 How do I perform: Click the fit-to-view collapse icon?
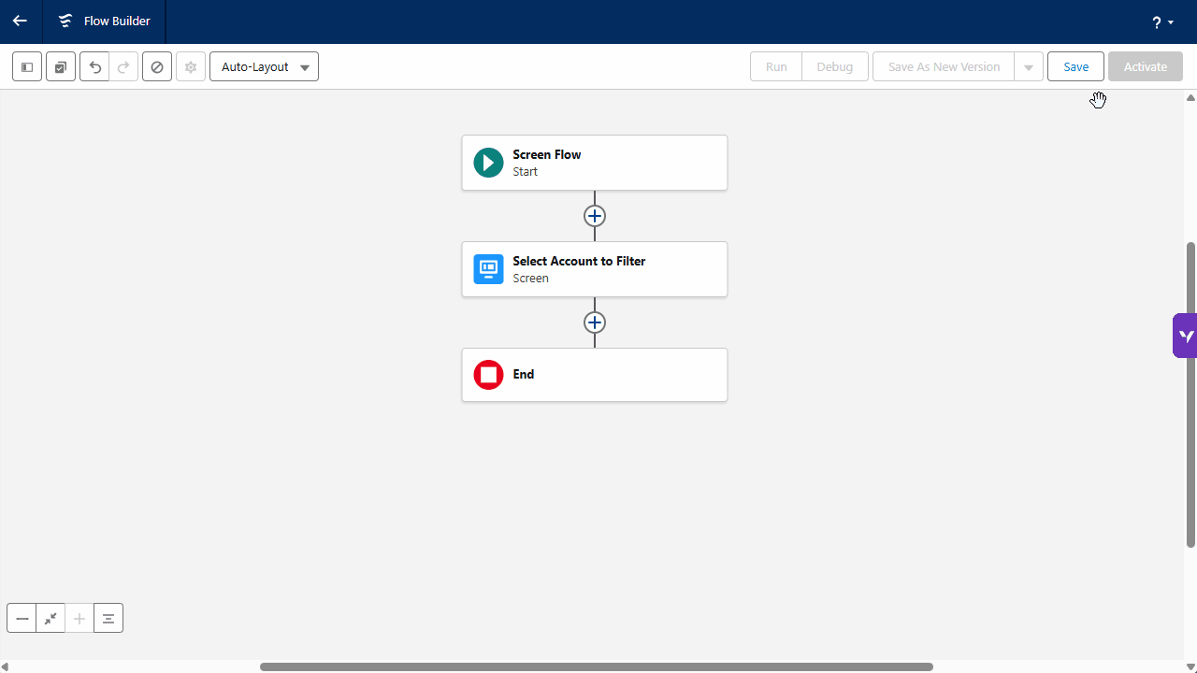pyautogui.click(x=50, y=619)
